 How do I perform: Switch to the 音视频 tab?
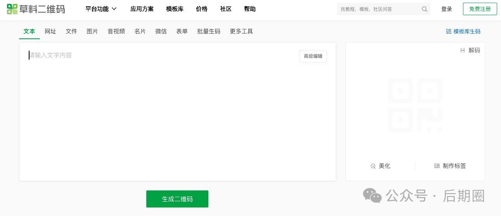(116, 31)
